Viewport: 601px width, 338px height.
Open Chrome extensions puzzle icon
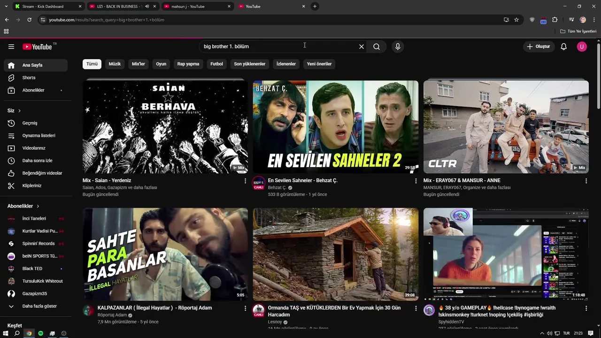point(555,20)
